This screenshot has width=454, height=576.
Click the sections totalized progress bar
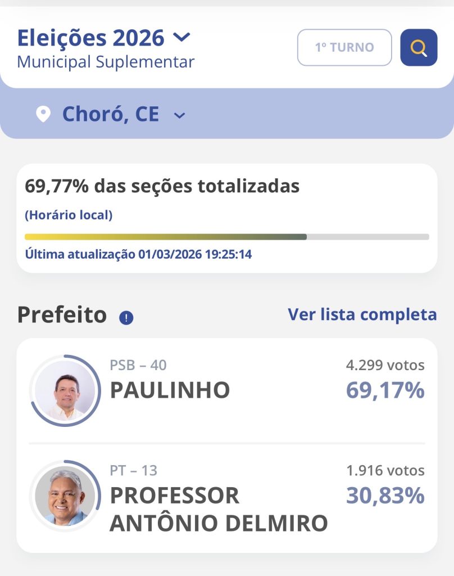click(226, 237)
